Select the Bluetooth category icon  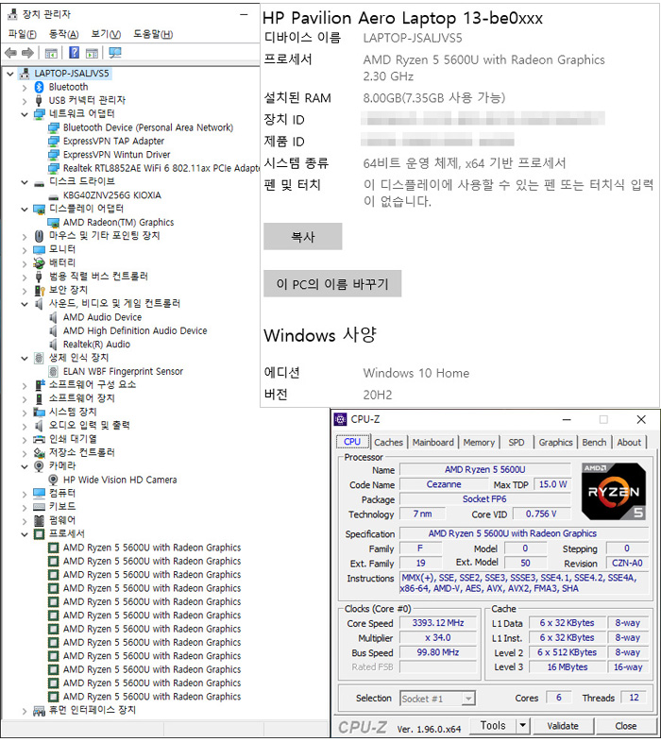[x=40, y=87]
